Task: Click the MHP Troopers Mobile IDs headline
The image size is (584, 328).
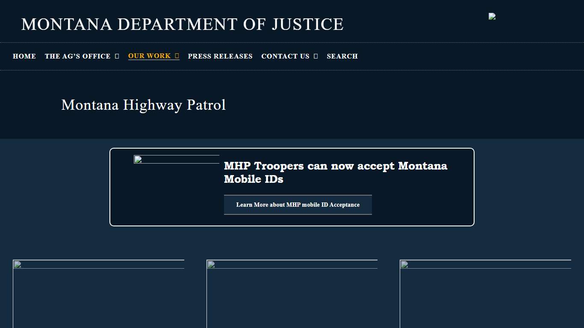Action: (335, 172)
